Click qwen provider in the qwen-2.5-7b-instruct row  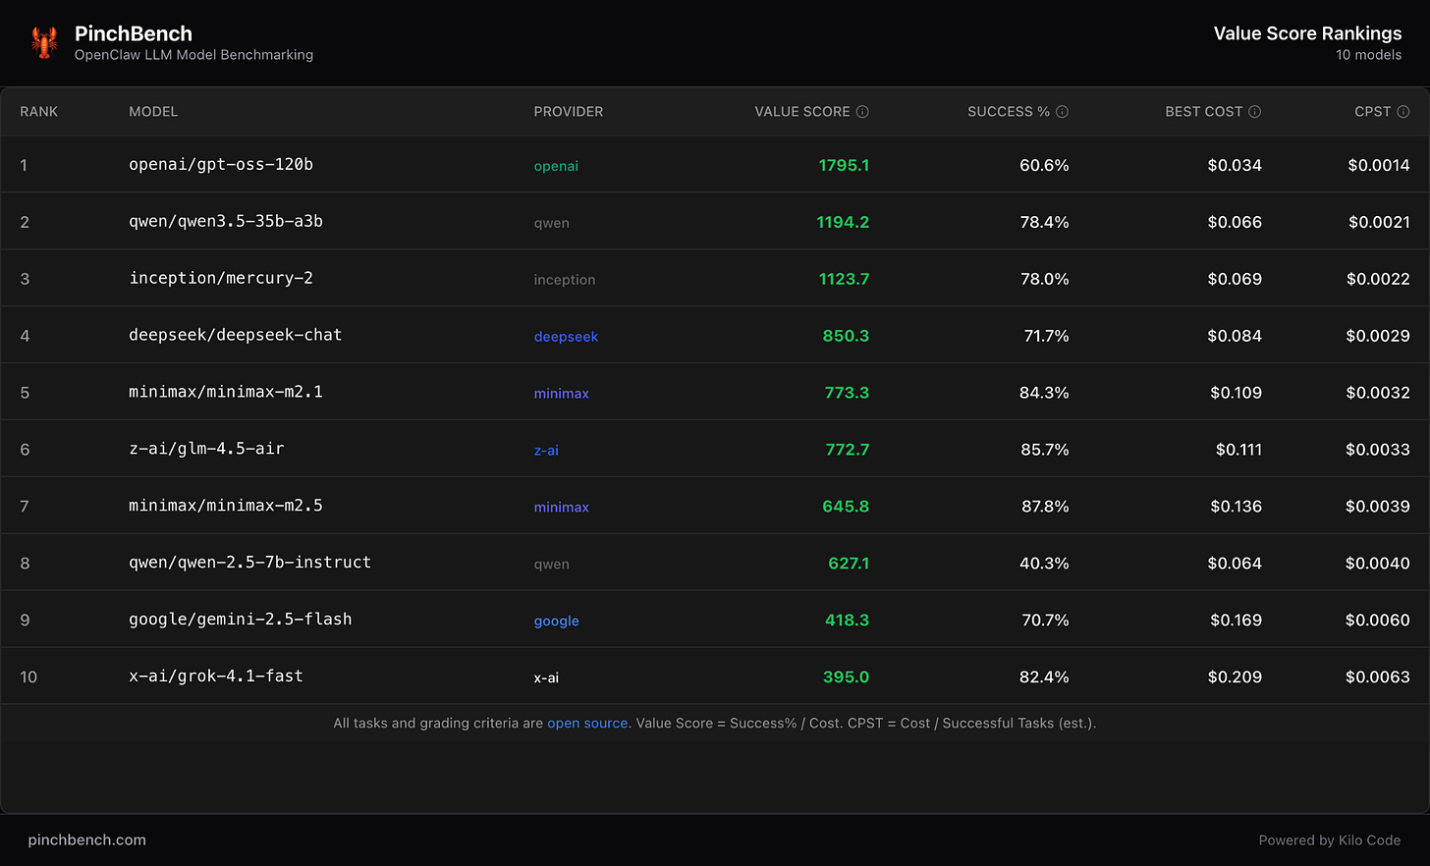pyautogui.click(x=551, y=565)
